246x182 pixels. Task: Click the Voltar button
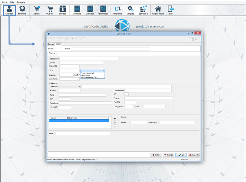click(x=156, y=155)
